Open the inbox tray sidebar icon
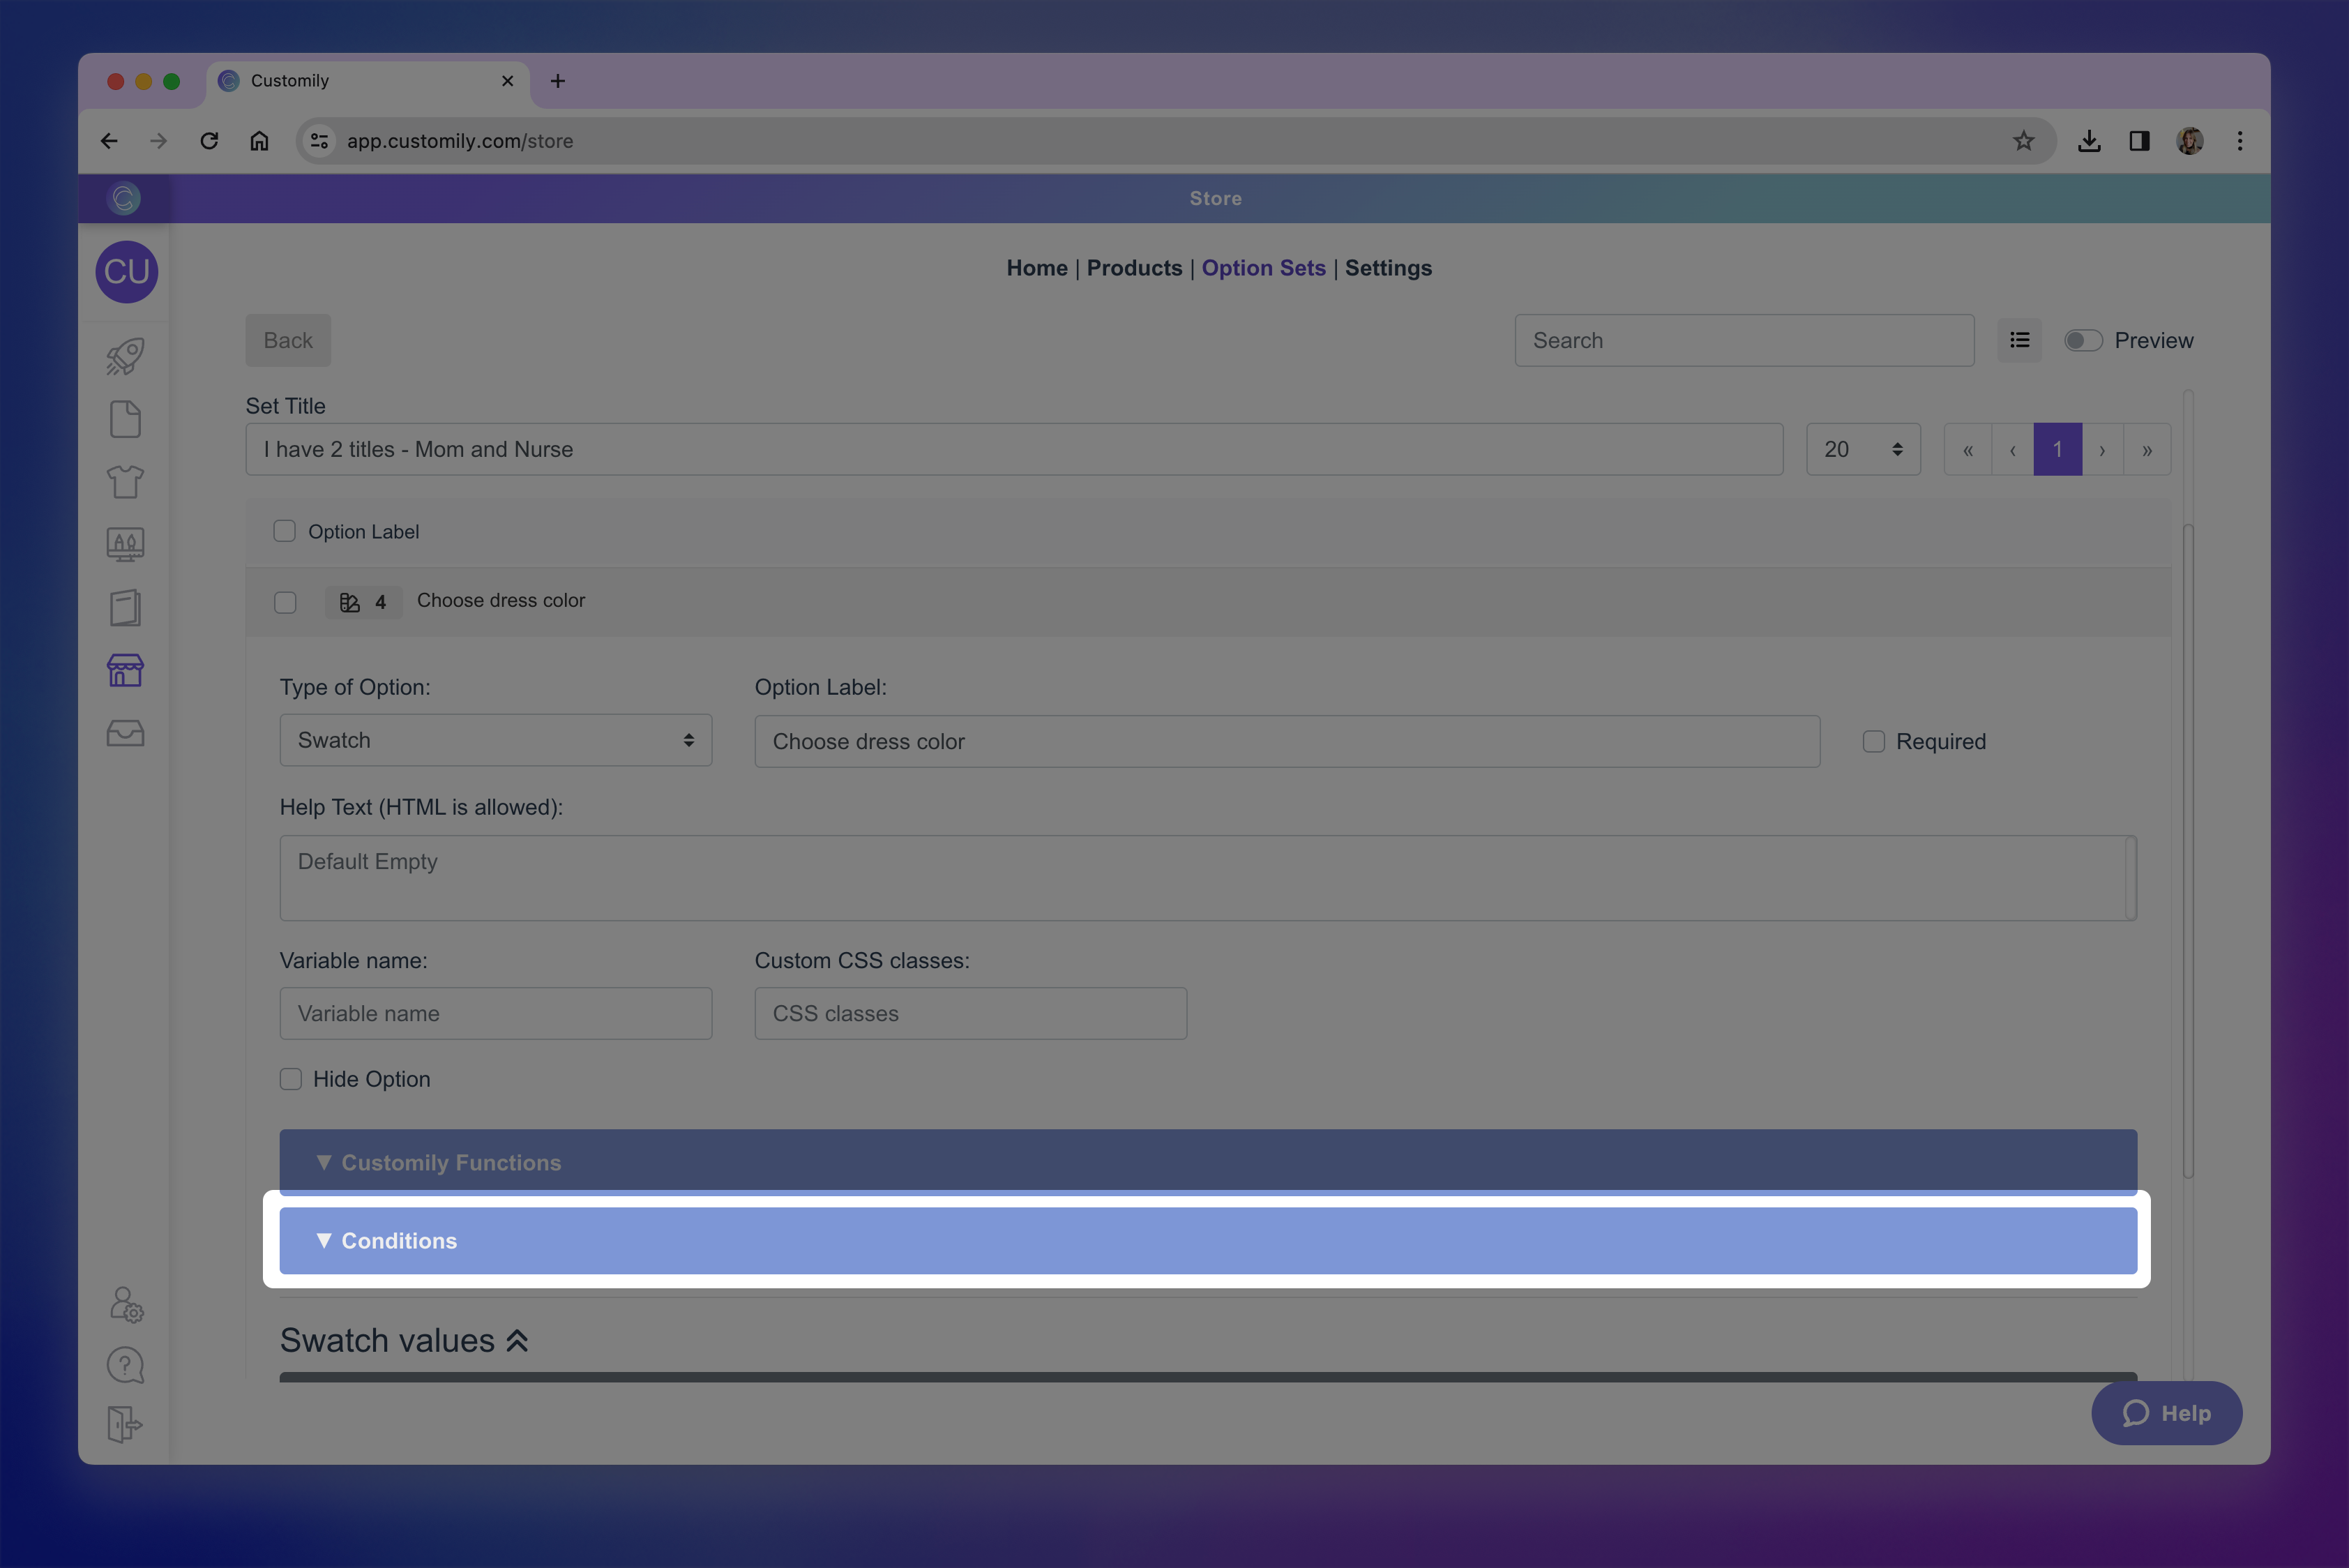 click(x=125, y=733)
